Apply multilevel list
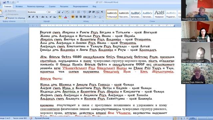 pyautogui.click(x=84, y=12)
